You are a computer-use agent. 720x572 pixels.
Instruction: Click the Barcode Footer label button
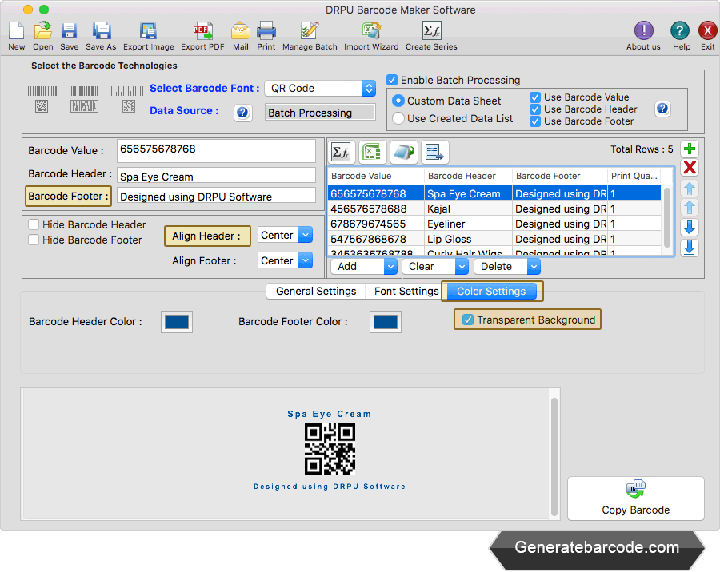(68, 197)
